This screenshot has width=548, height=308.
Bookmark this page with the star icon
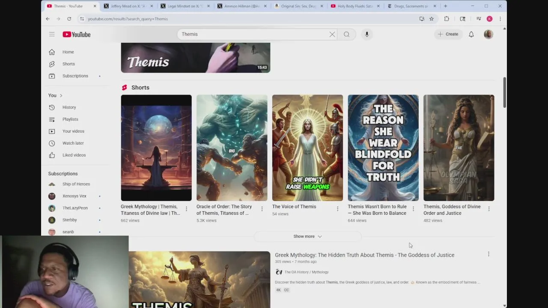click(x=432, y=19)
